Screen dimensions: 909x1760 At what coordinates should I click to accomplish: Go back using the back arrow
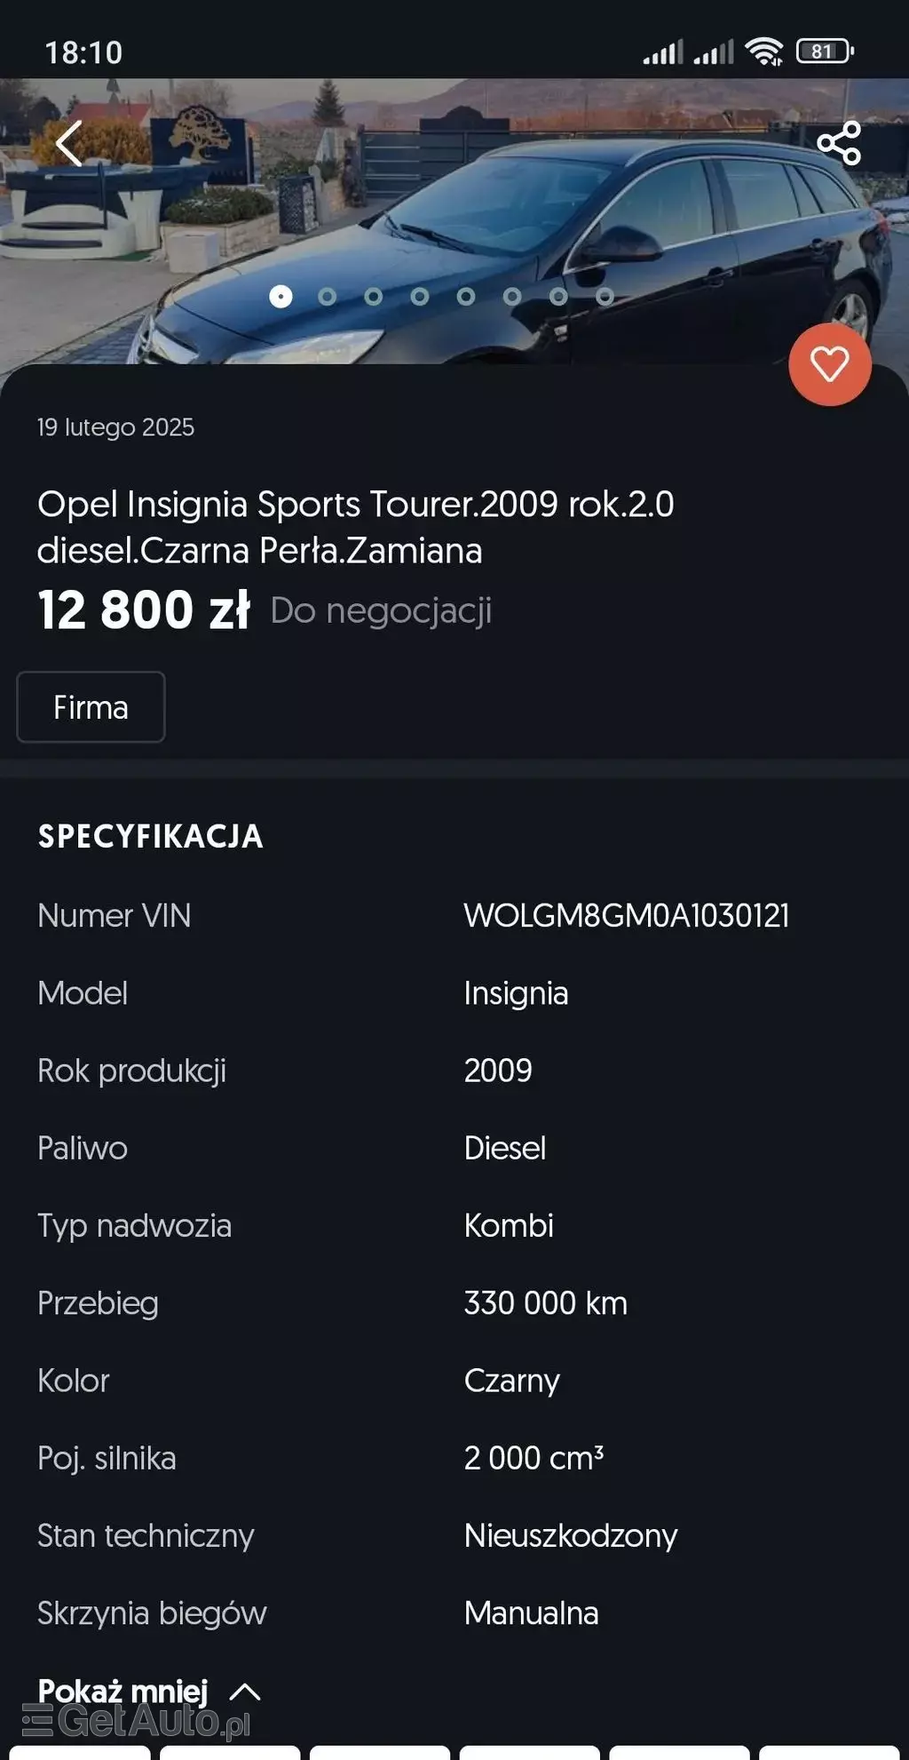69,144
